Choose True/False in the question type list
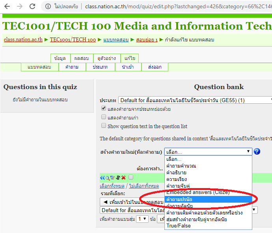Screen dimensions: 272x233 tap(178, 226)
